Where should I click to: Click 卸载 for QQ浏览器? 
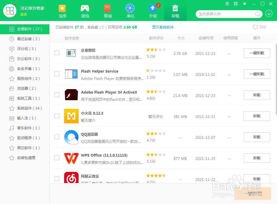pyautogui.click(x=257, y=137)
